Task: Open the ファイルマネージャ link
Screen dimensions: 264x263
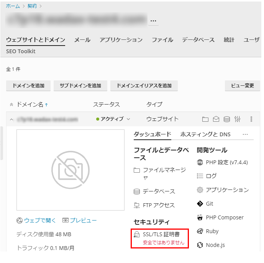Action: 164,174
